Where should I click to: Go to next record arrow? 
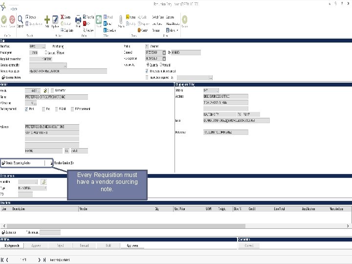(x=39, y=260)
